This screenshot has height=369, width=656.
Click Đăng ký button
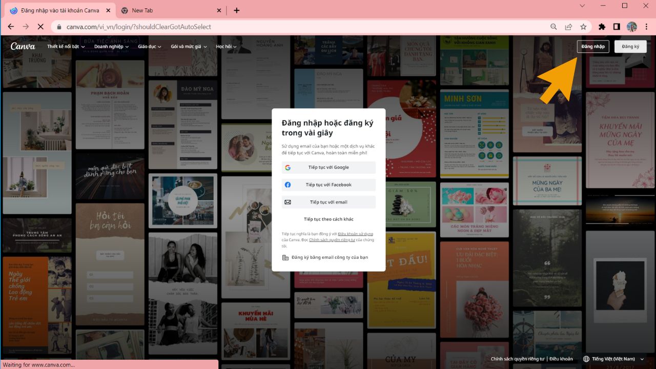[630, 47]
